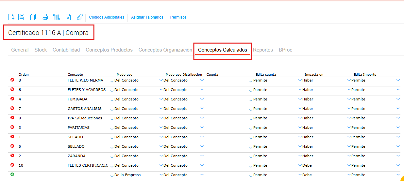Viewport: 404px width, 181px height.
Task: Switch to the Contabilidad tab
Action: pyautogui.click(x=66, y=50)
